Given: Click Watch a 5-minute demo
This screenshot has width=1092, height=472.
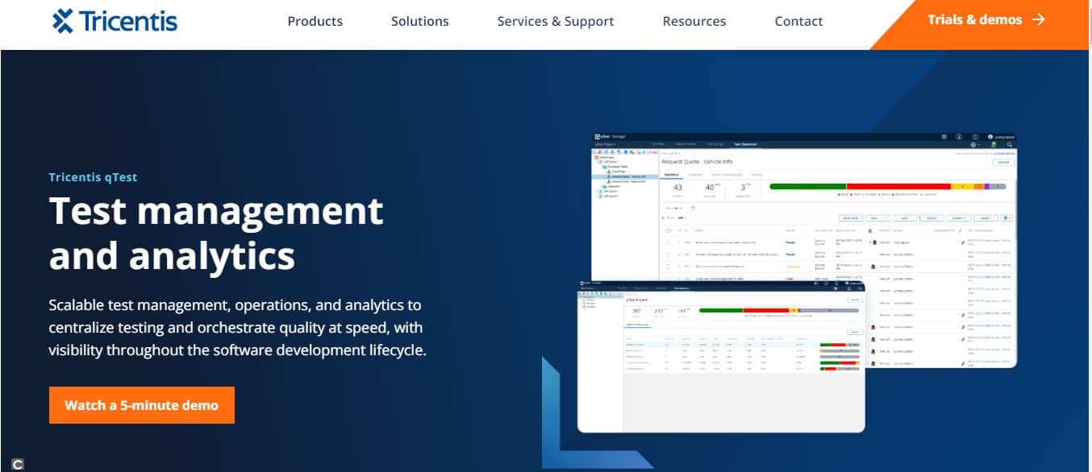Looking at the screenshot, I should click(x=142, y=405).
